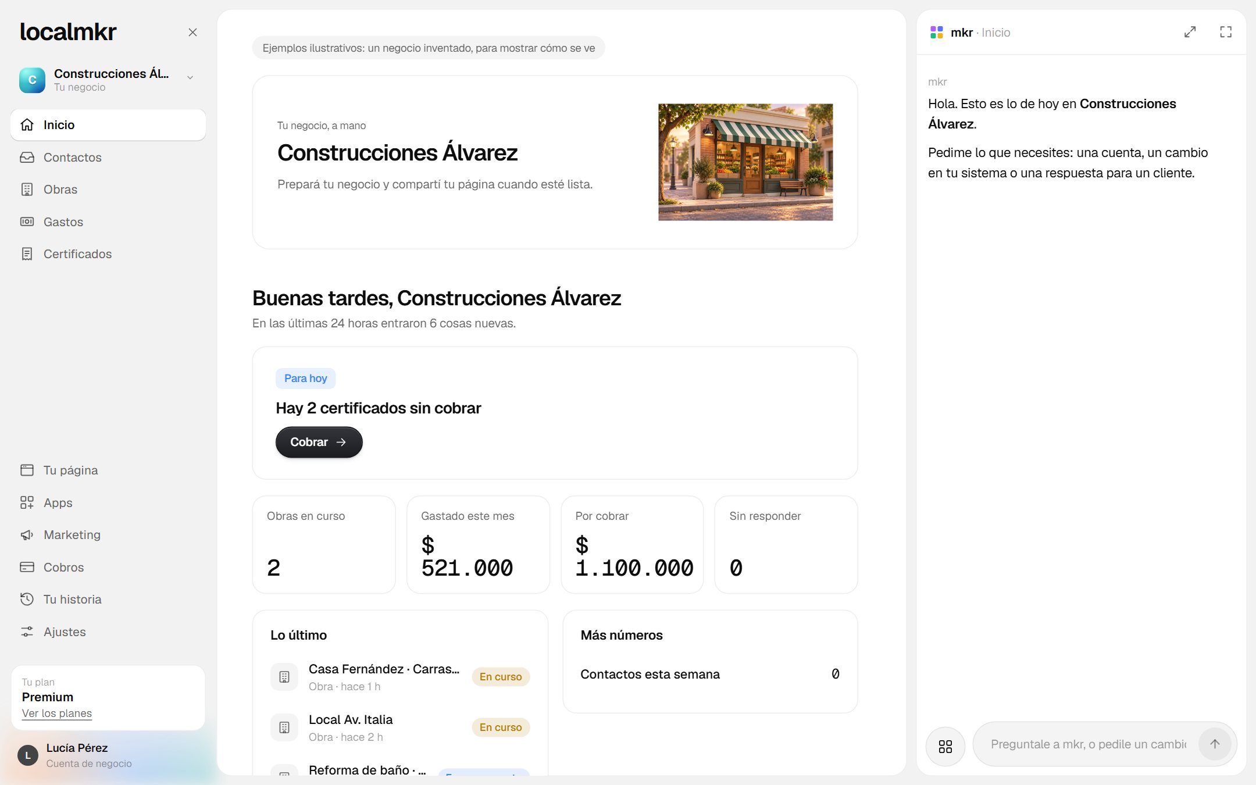
Task: Go to Obras section
Action: pyautogui.click(x=108, y=190)
